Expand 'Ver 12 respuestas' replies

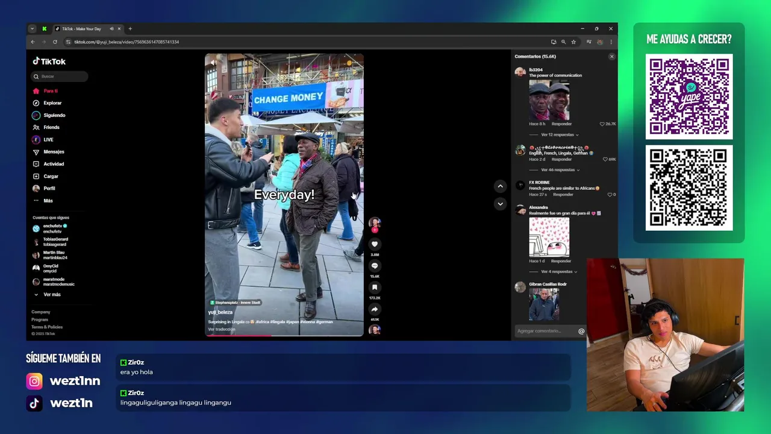point(560,134)
